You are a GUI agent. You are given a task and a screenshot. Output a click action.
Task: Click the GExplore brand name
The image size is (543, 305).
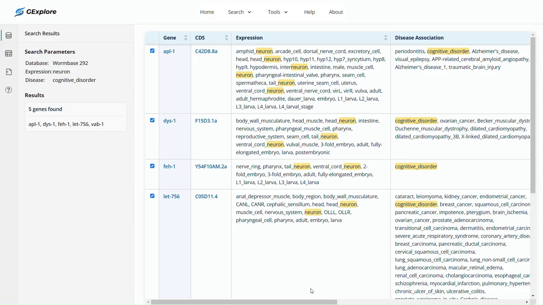pos(41,12)
